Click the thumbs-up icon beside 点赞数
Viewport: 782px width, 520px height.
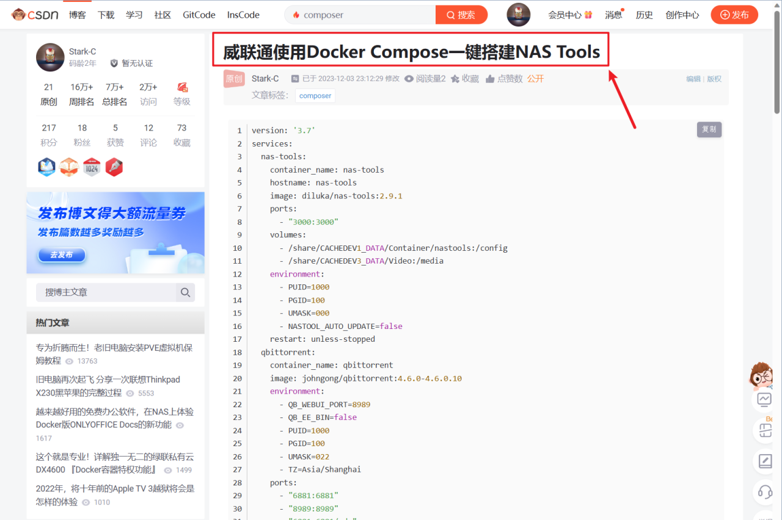tap(491, 79)
